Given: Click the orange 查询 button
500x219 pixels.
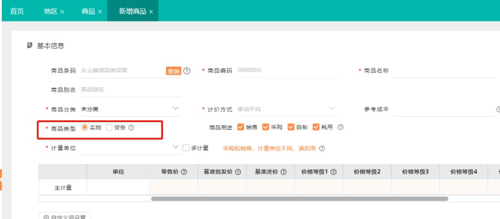Looking at the screenshot, I should point(173,71).
